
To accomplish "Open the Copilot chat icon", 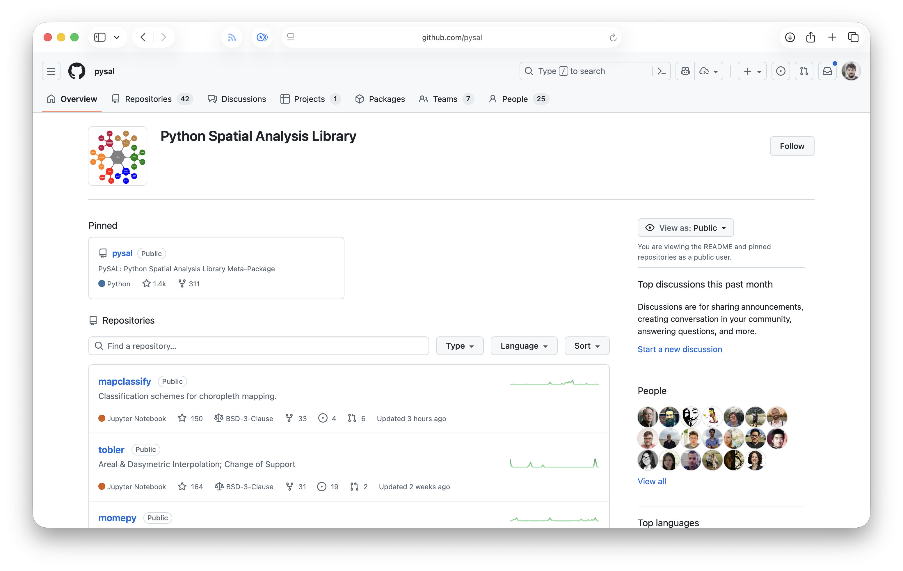I will pyautogui.click(x=685, y=71).
